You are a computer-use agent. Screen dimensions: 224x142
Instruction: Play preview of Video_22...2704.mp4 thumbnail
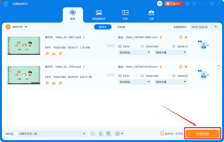(x=24, y=75)
